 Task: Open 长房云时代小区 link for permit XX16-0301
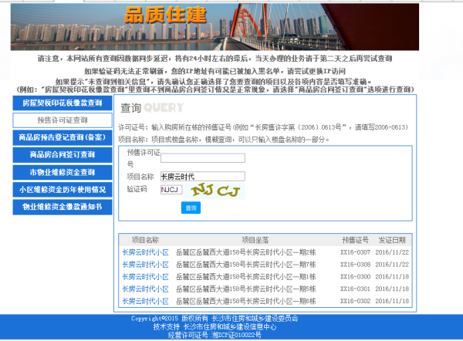coord(145,289)
